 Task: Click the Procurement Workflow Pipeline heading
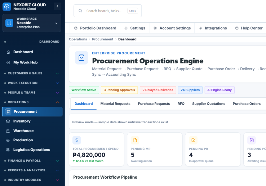(x=105, y=177)
